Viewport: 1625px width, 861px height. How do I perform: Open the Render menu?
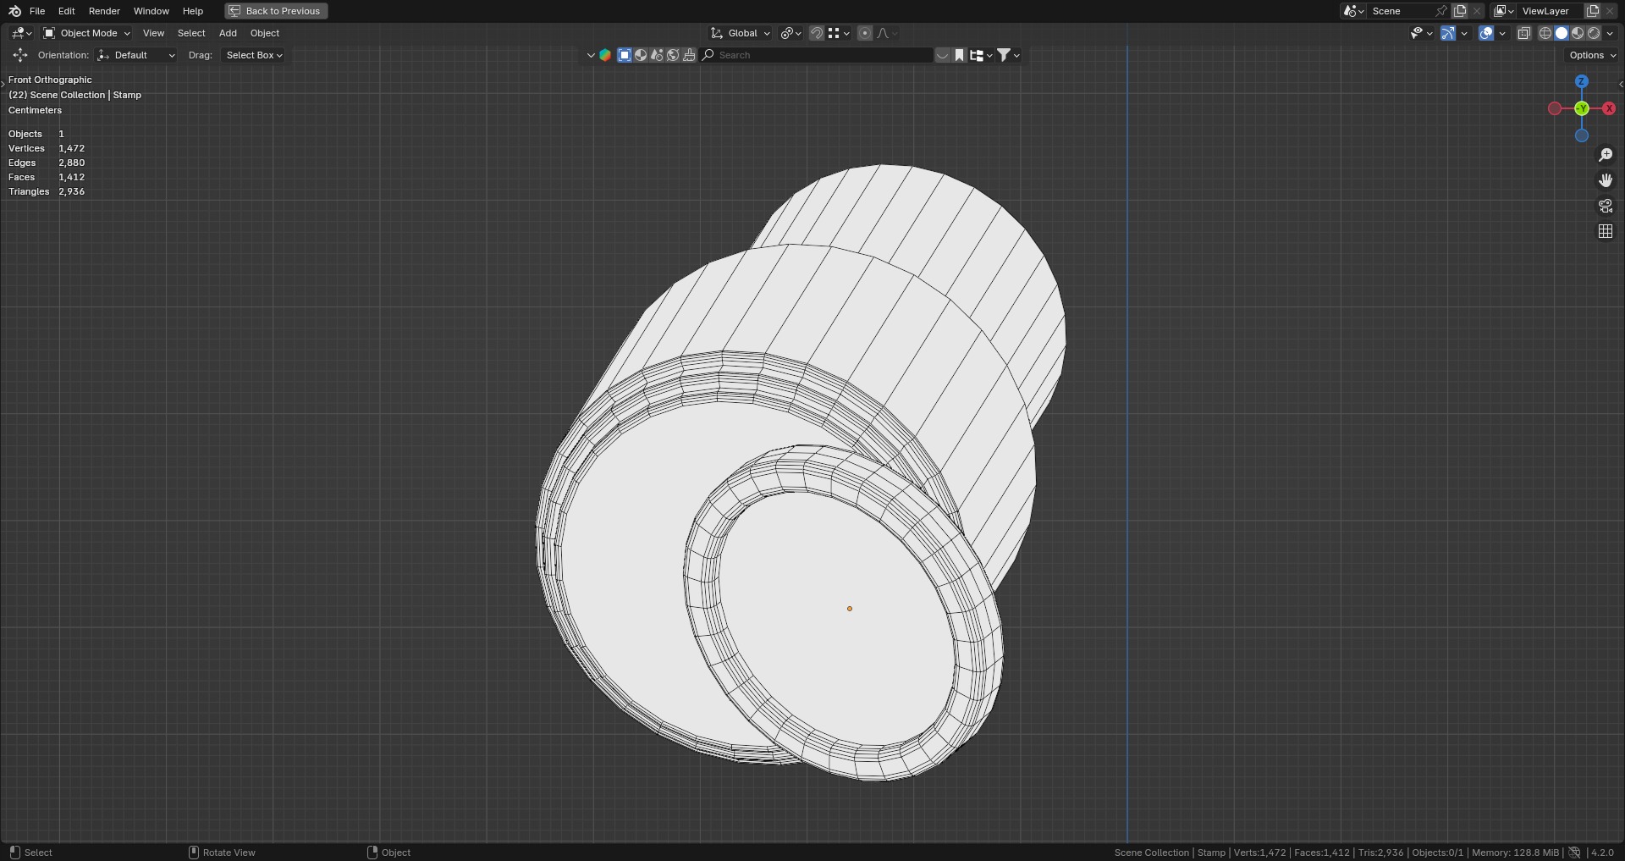pos(104,11)
